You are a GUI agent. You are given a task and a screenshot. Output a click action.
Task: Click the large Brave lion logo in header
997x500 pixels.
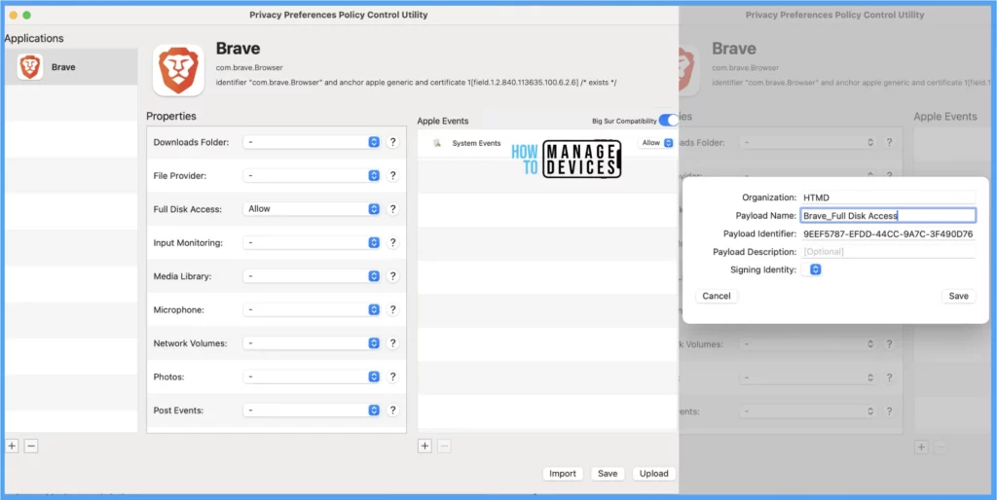tap(178, 70)
